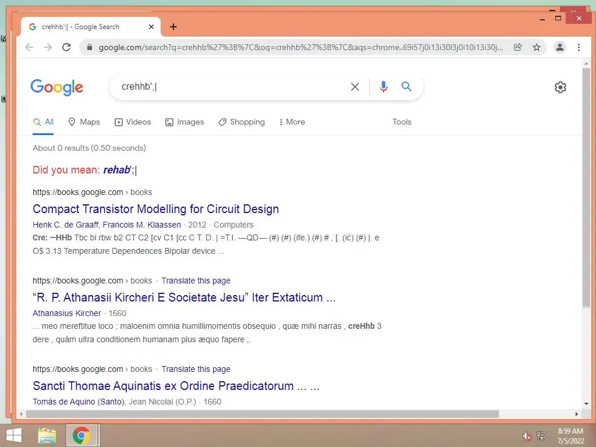Image resolution: width=596 pixels, height=447 pixels.
Task: Follow the suggested 'rehab' correction
Action: click(x=119, y=170)
